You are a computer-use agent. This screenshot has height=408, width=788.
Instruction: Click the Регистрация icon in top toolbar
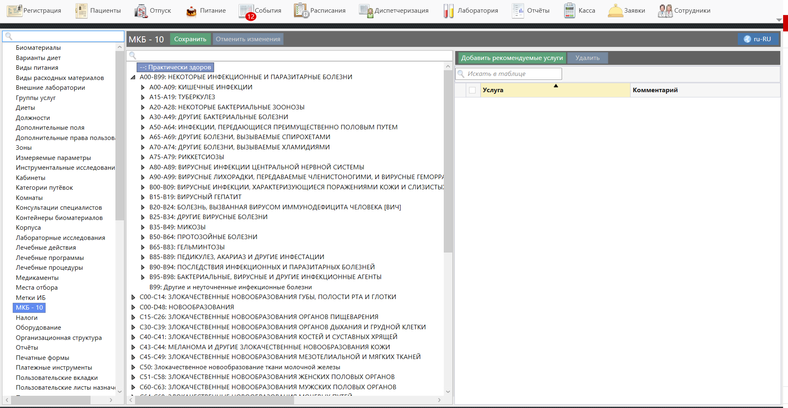click(14, 11)
